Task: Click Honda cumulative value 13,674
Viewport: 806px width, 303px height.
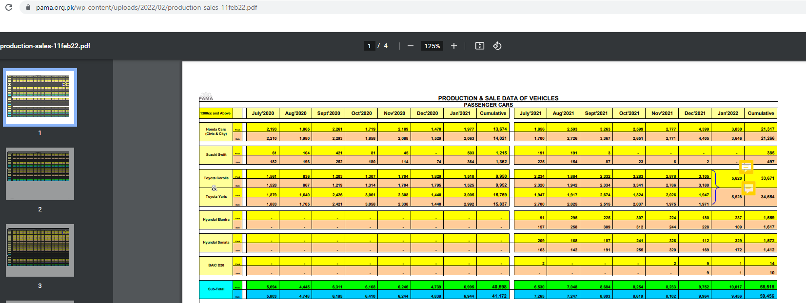Action: (x=500, y=129)
